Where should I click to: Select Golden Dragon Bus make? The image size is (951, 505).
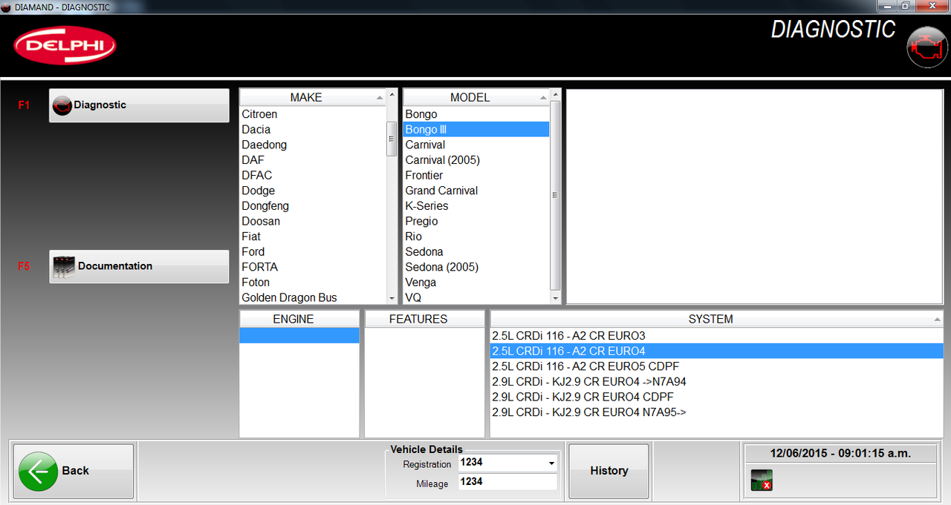tap(313, 297)
